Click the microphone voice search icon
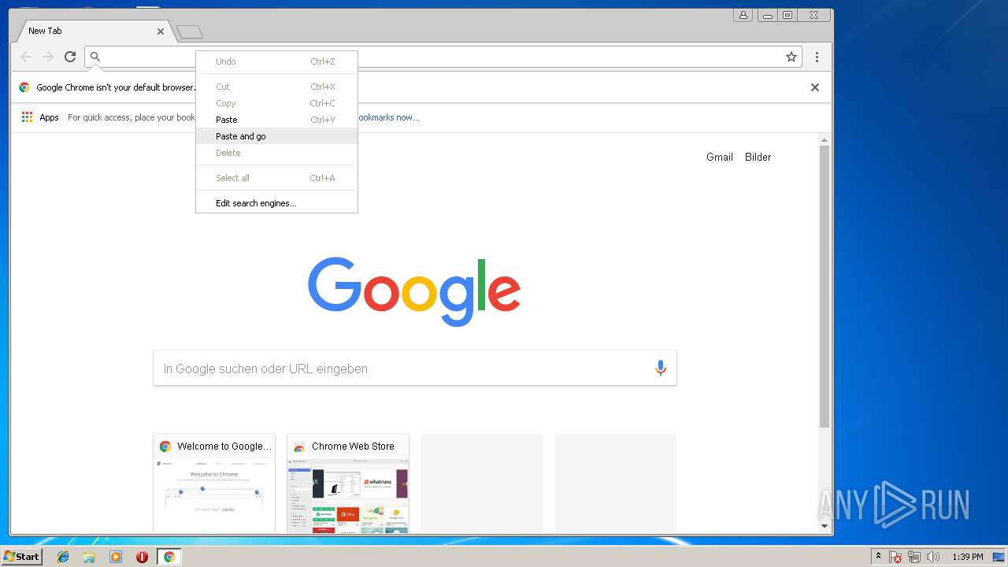Image resolution: width=1008 pixels, height=567 pixels. 661,368
